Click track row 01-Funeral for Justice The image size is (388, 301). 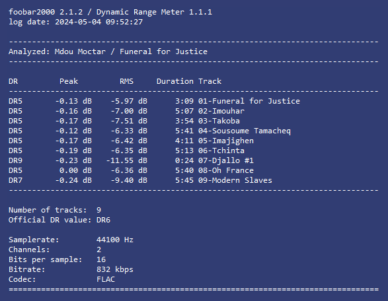[x=154, y=101]
